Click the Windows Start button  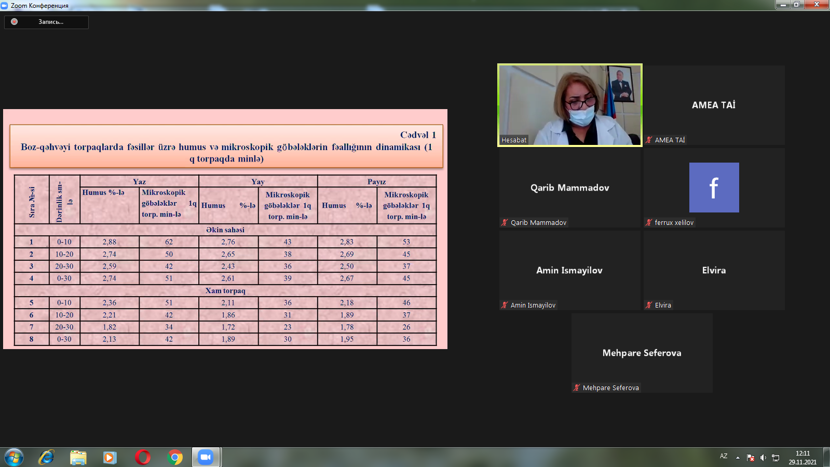[x=14, y=457]
